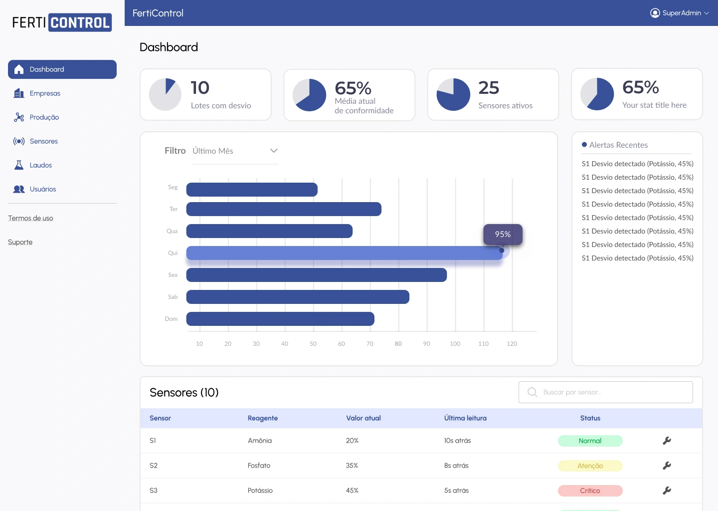The height and width of the screenshot is (511, 718).
Task: Open the Suporte link
Action: tap(20, 242)
